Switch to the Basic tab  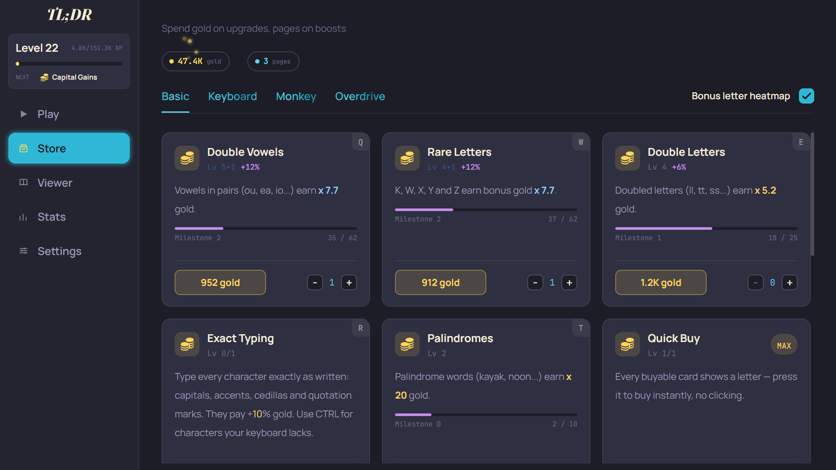tap(175, 96)
